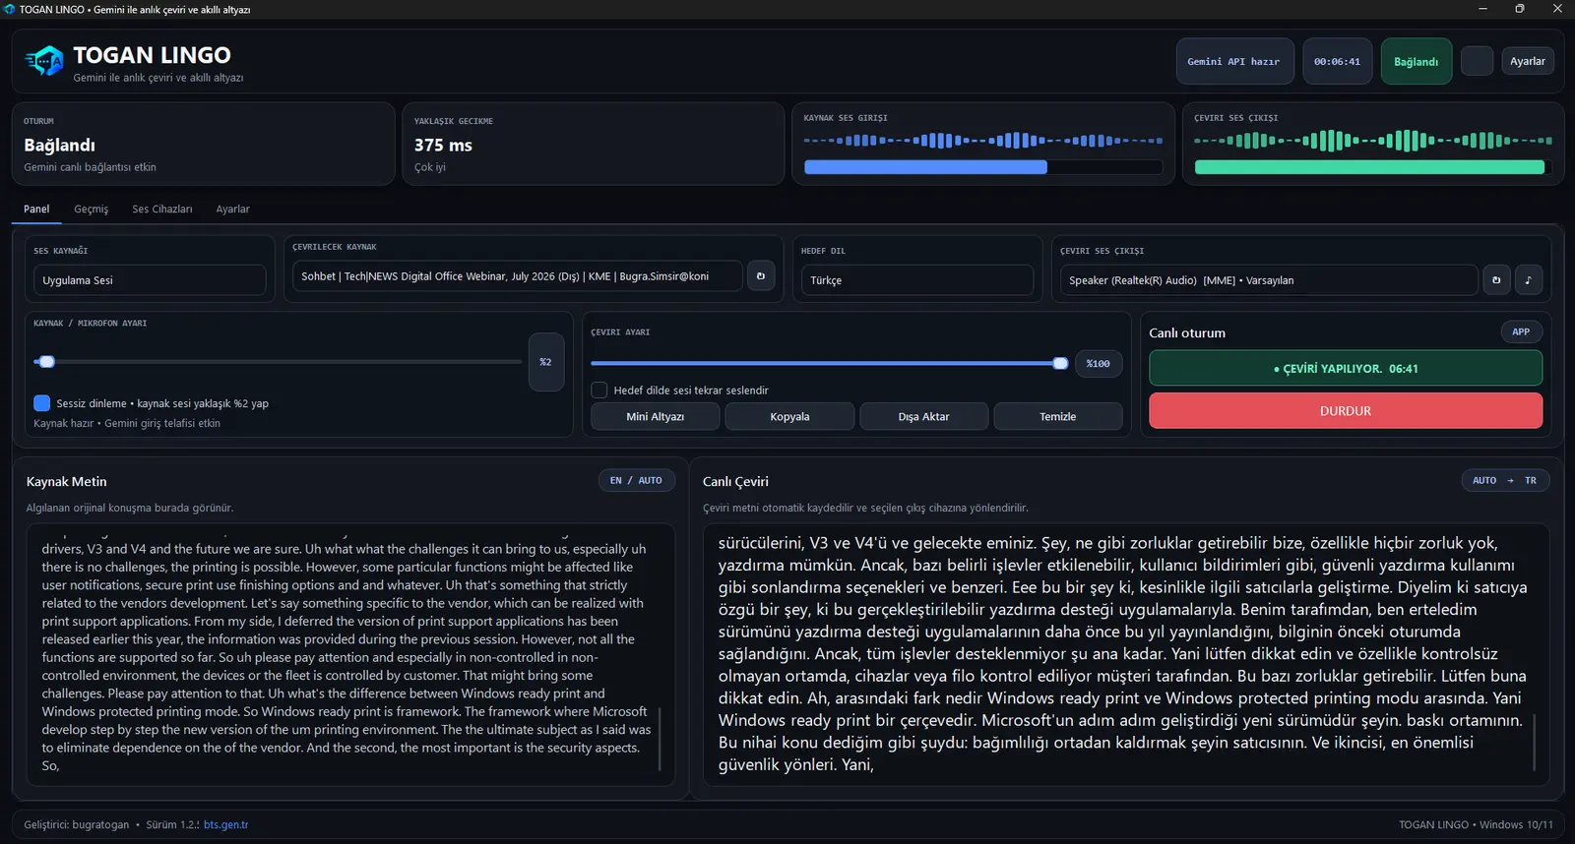Adjust the translation volume slider
Image resolution: width=1575 pixels, height=844 pixels.
[x=829, y=363]
